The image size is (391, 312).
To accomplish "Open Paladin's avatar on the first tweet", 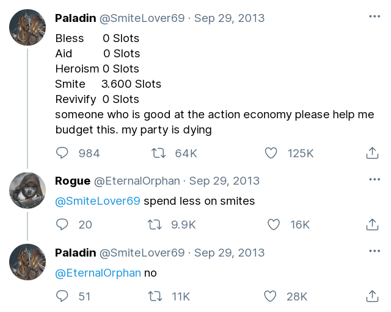I will coord(27,27).
